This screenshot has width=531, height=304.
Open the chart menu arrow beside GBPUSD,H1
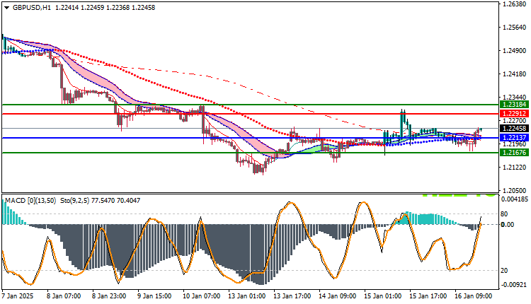pyautogui.click(x=6, y=8)
